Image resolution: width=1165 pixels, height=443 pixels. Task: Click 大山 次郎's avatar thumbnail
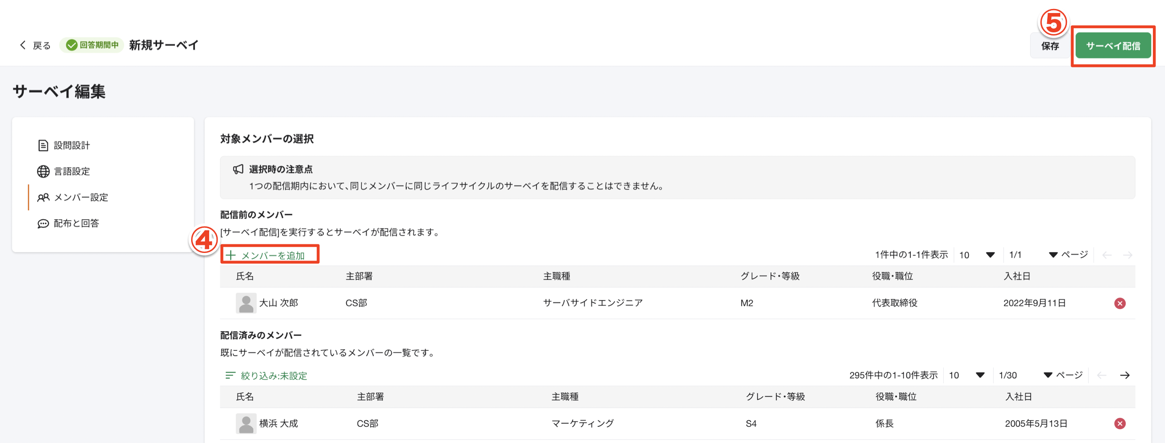246,303
